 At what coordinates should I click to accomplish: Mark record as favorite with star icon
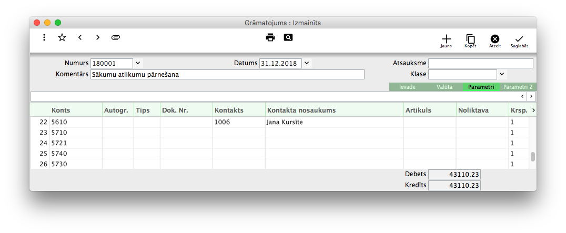62,37
